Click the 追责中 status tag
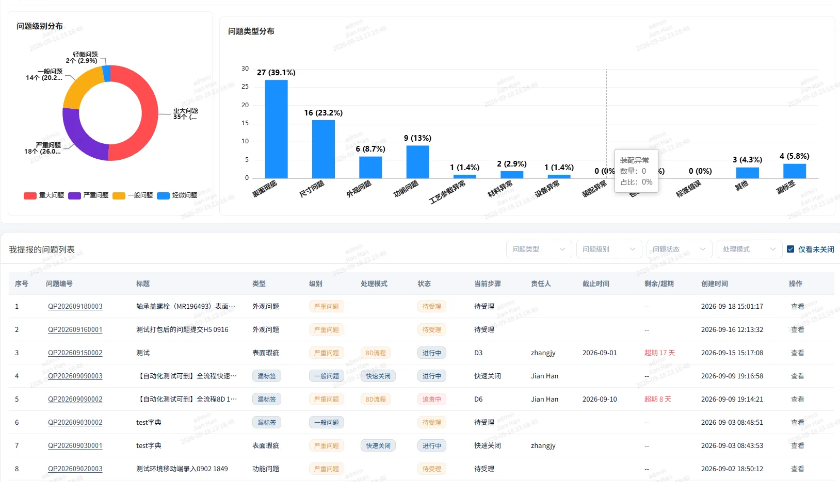This screenshot has width=840, height=482. point(432,399)
